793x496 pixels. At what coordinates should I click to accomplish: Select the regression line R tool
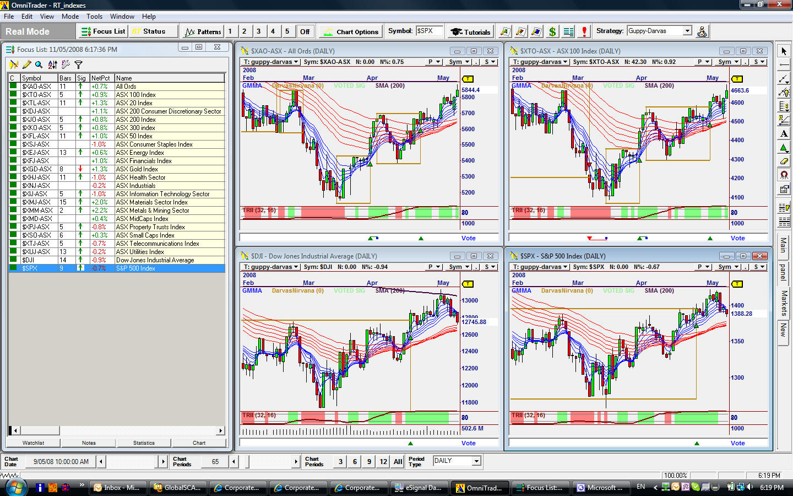tap(784, 120)
